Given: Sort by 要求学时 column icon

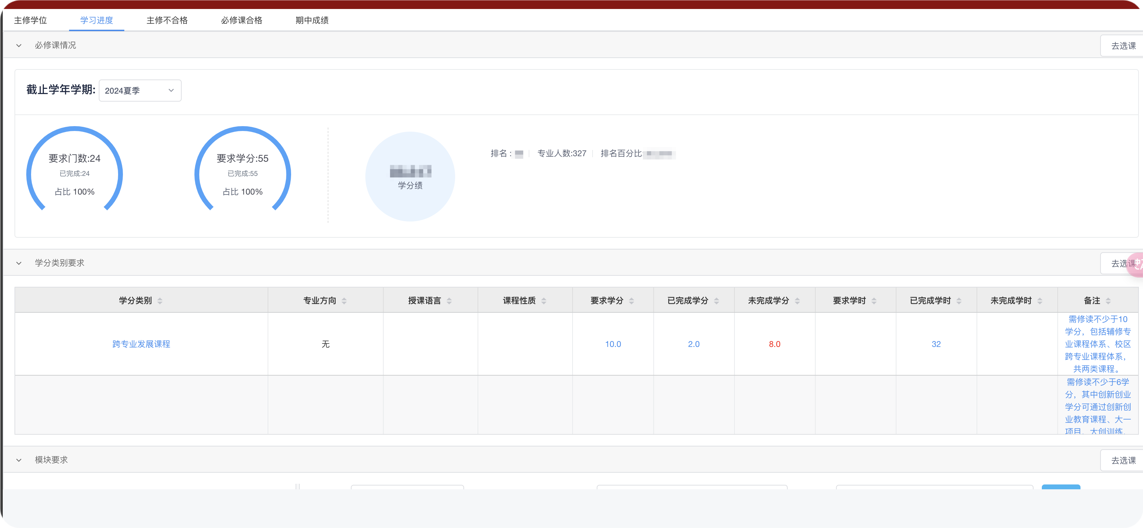Looking at the screenshot, I should [x=874, y=301].
